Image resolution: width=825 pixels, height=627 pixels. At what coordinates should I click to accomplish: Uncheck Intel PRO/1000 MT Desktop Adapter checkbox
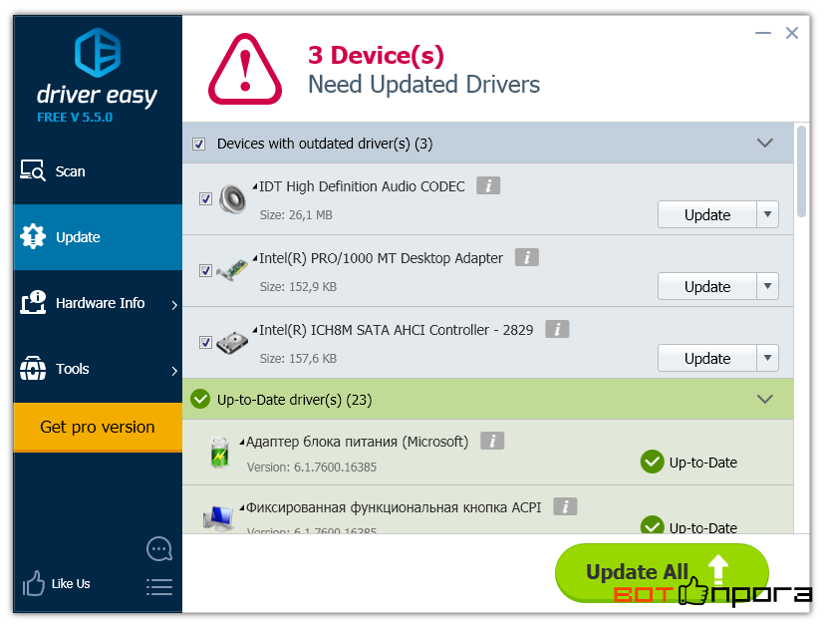point(205,270)
